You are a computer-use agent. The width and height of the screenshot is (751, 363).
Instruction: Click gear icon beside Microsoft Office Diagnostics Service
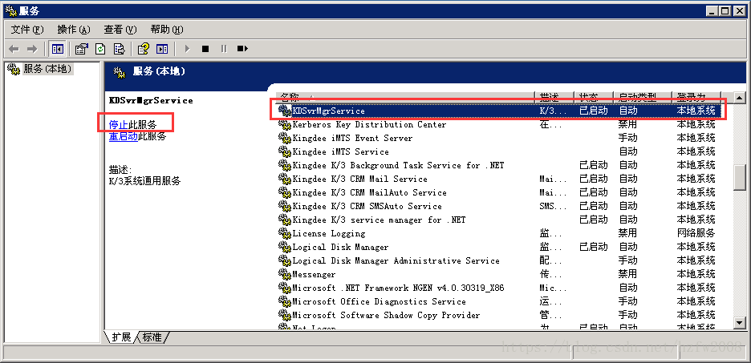tap(285, 302)
